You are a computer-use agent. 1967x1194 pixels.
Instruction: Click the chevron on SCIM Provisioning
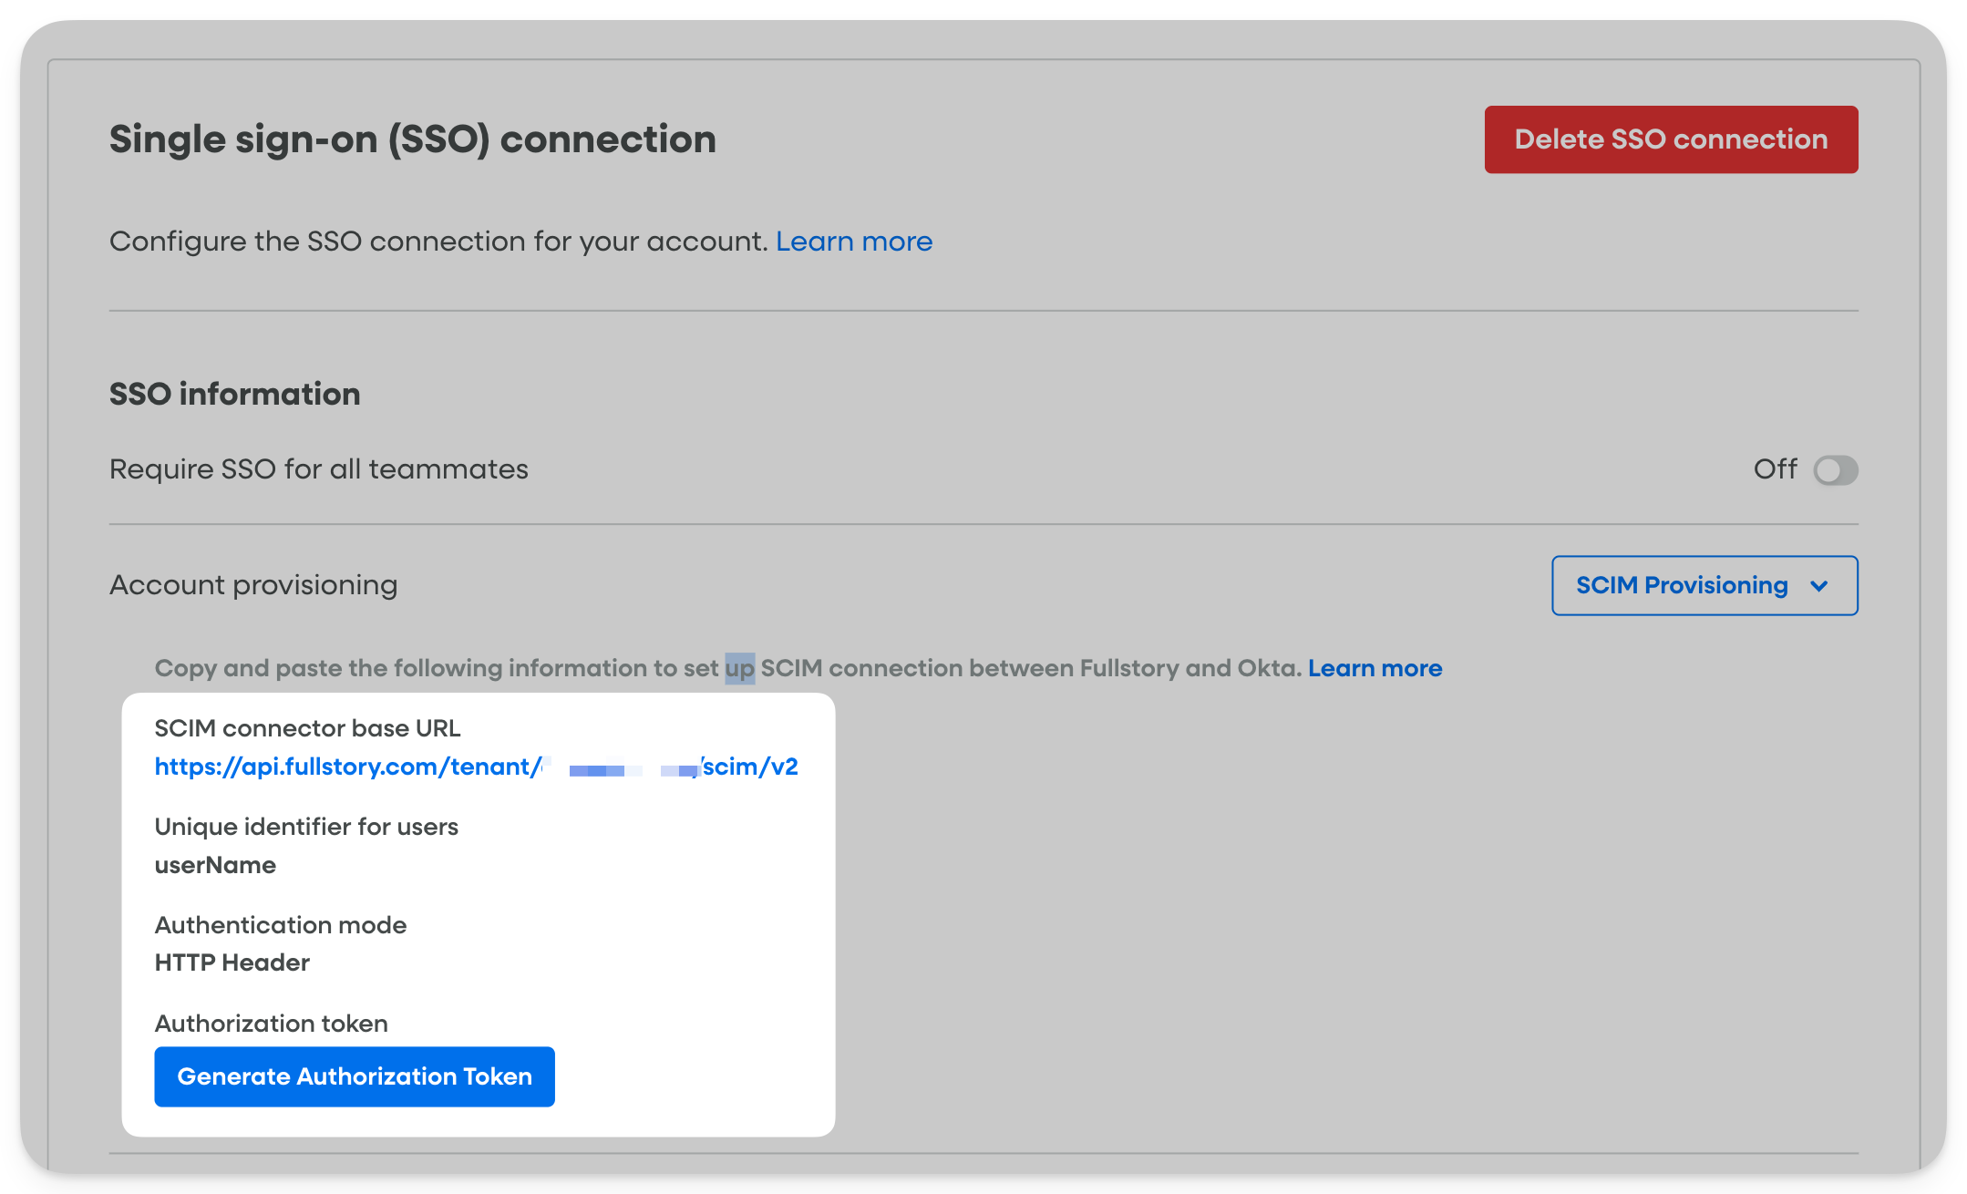point(1819,586)
